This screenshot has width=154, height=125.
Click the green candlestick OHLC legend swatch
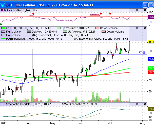[x=3, y=28]
